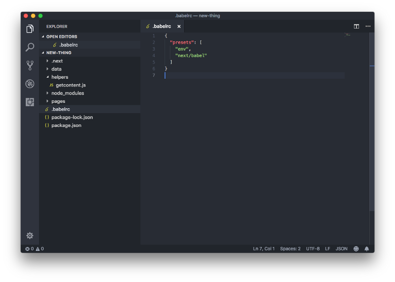395x282 pixels.
Task: Split the editor with the layout icon
Action: 356,26
